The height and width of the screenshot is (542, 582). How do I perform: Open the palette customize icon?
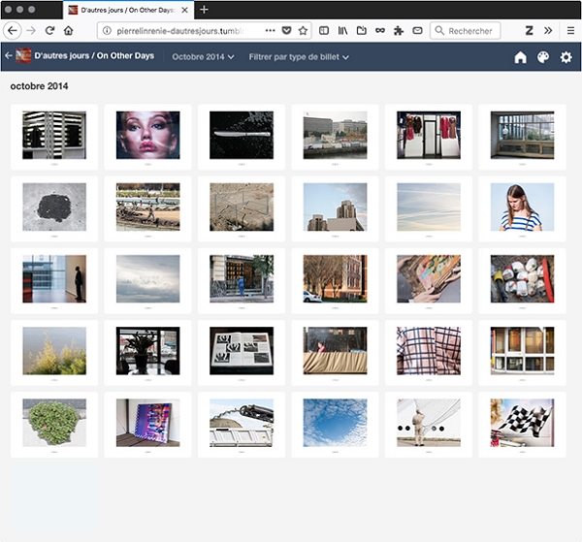[x=543, y=57]
